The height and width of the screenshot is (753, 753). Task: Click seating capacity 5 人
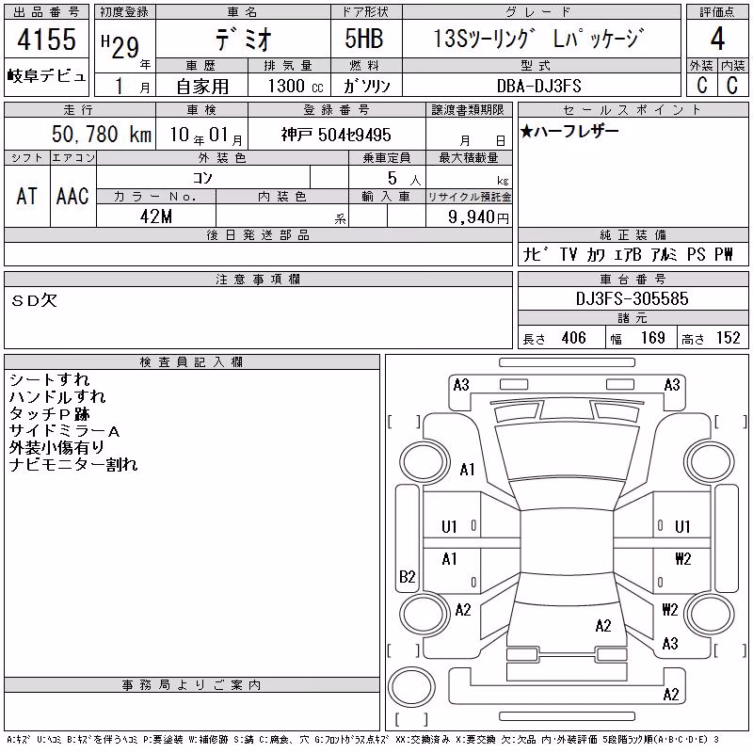point(404,179)
